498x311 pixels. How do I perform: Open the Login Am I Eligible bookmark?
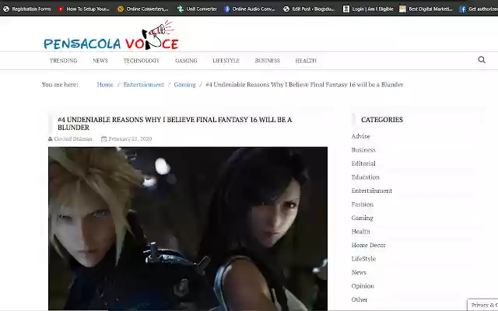[368, 9]
